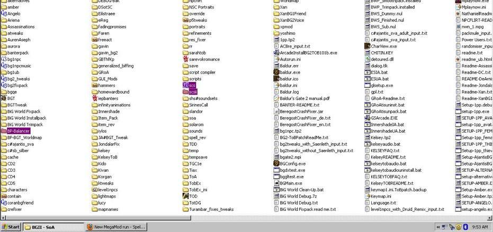
Task: Select the coranbgfriend G3 icon
Action: pyautogui.click(x=4, y=202)
